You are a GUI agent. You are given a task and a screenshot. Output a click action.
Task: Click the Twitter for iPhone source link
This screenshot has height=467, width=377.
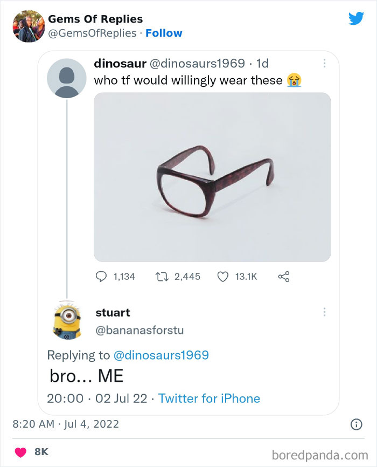[x=210, y=398]
